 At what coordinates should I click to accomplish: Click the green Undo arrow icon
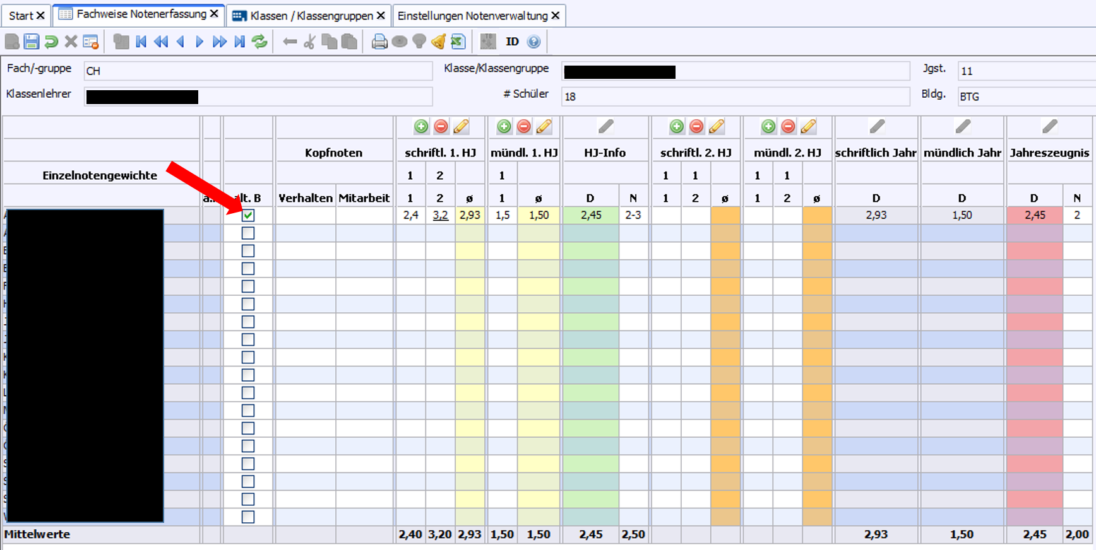pos(51,42)
